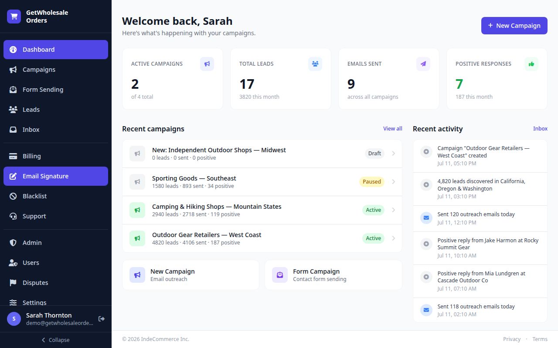This screenshot has height=348, width=558.
Task: Click the S avatar for Sarah Thornton
Action: (x=14, y=319)
